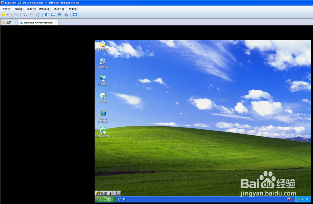Select the 网上邻居 desktop icon

103,80
